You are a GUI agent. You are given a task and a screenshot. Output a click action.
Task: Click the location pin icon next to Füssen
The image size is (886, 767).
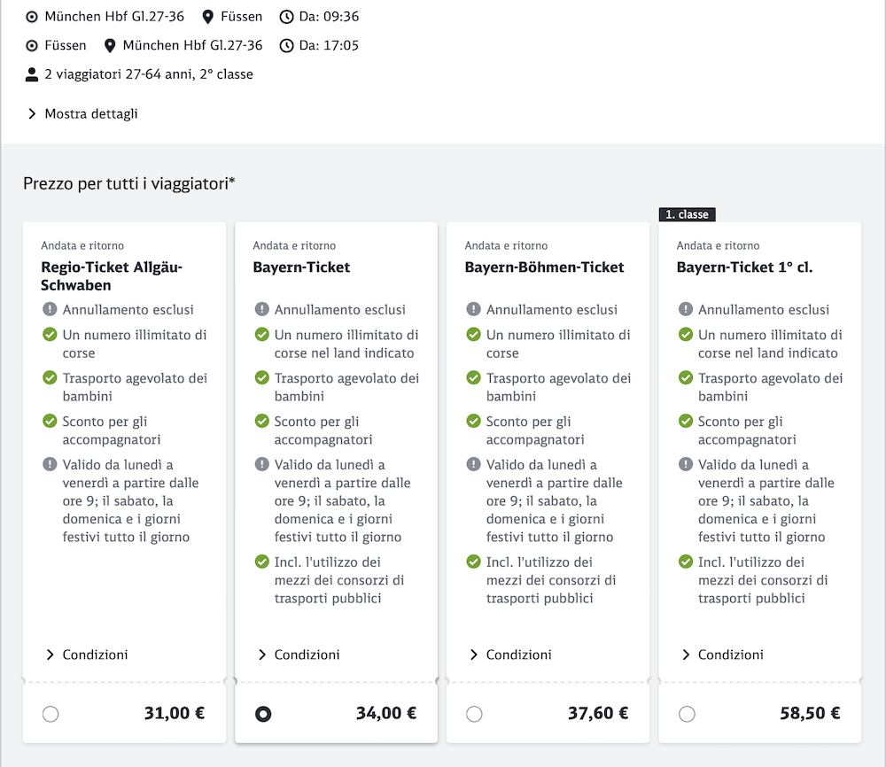click(208, 17)
